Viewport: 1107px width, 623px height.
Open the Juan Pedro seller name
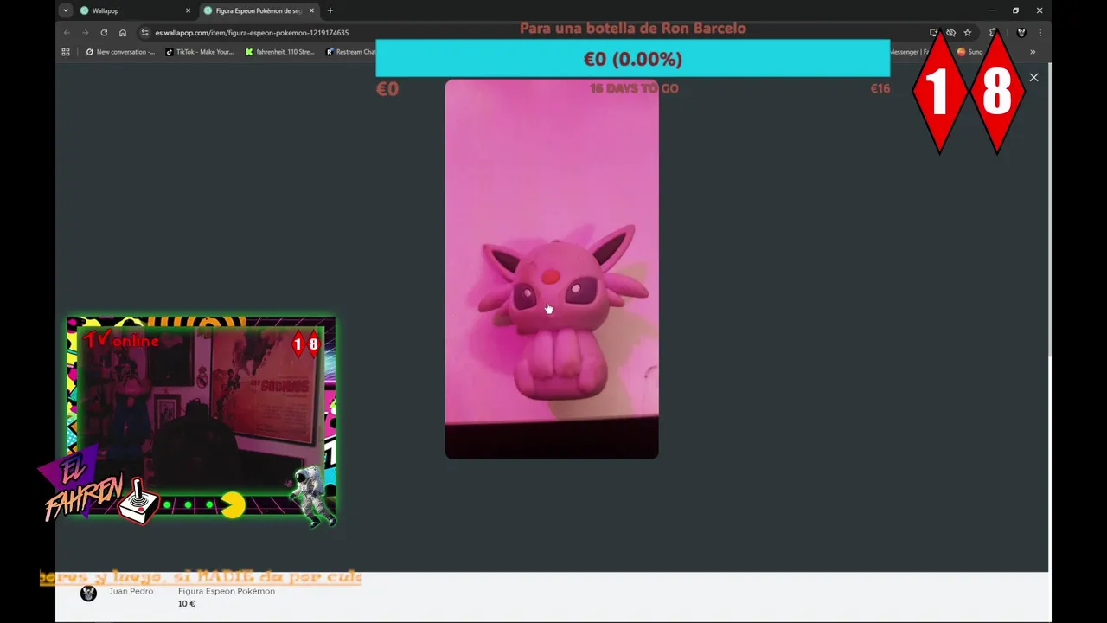131,591
